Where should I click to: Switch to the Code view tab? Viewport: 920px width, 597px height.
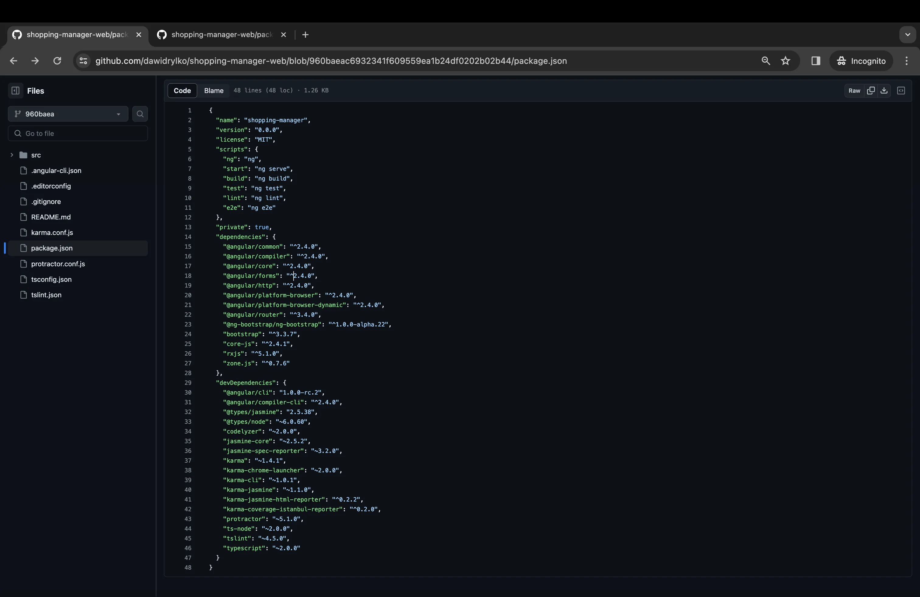coord(182,90)
